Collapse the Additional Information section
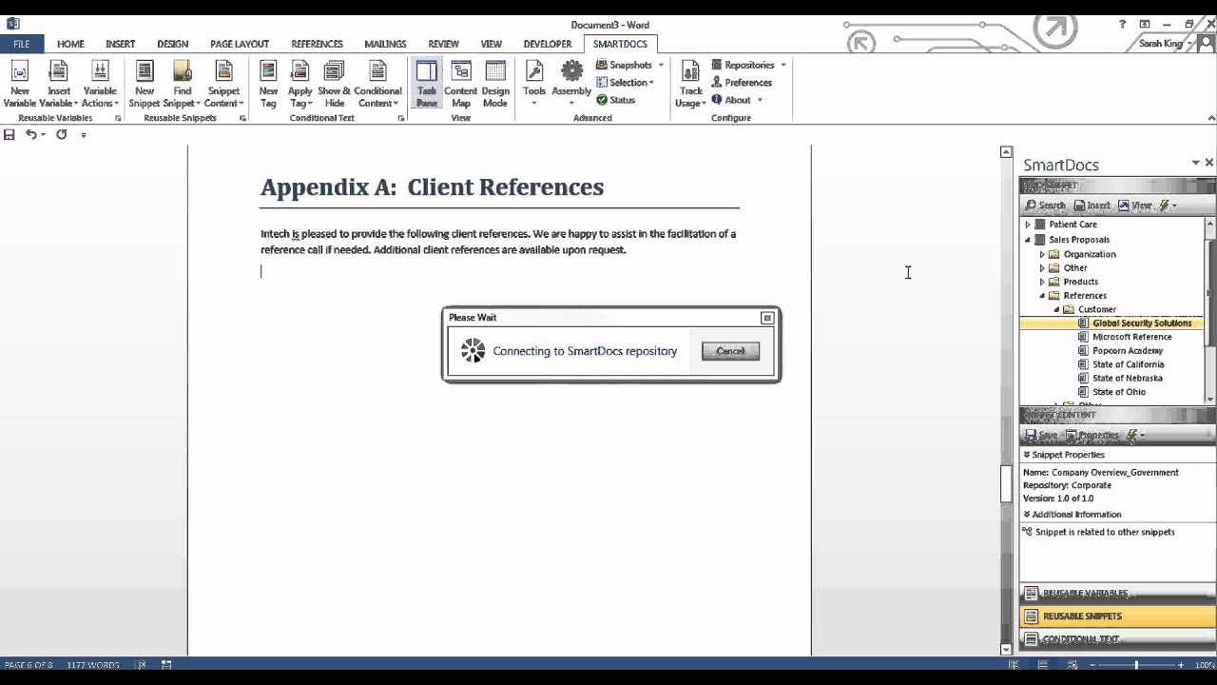Viewport: 1217px width, 685px height. point(1027,515)
